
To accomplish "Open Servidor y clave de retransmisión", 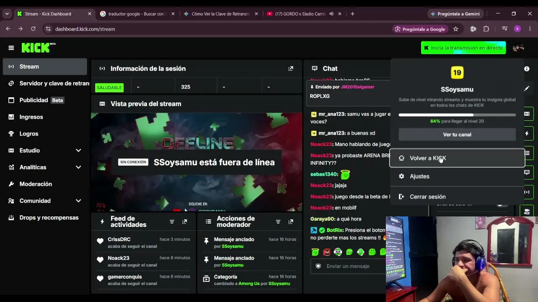I will [45, 83].
